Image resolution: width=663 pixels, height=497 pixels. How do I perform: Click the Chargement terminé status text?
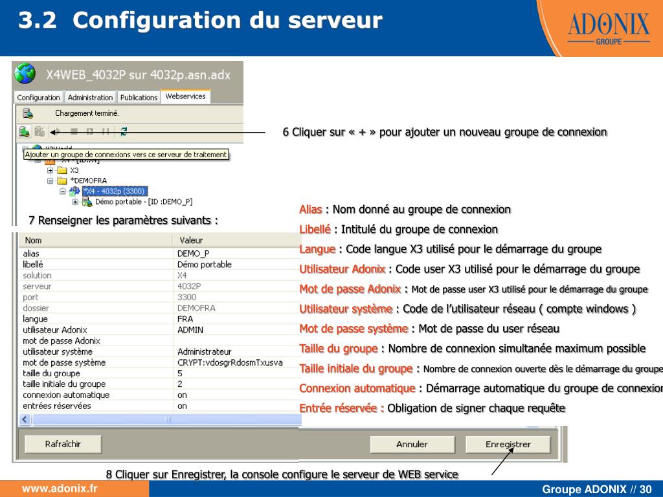(87, 113)
